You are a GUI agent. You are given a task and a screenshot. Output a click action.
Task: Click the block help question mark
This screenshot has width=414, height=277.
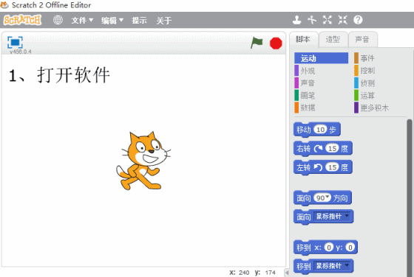[358, 20]
